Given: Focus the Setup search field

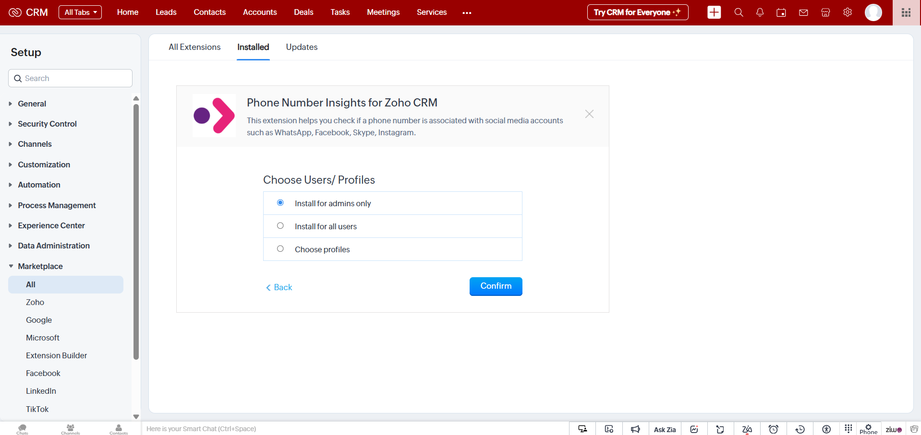Looking at the screenshot, I should (x=70, y=78).
